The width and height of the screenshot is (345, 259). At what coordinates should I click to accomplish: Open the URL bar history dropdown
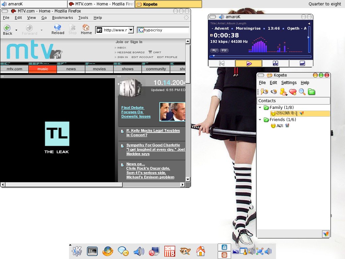[131, 30]
